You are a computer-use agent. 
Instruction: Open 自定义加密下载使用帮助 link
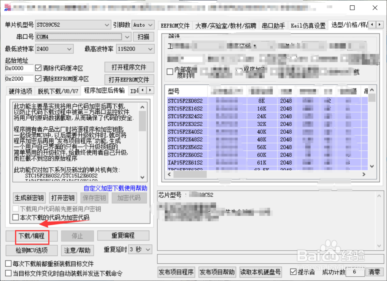(115, 188)
